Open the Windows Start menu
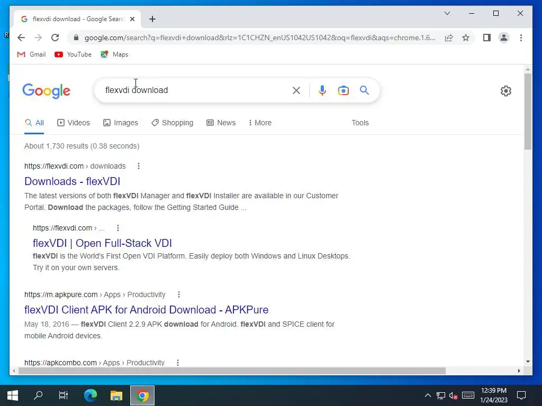The height and width of the screenshot is (406, 542). point(13,395)
